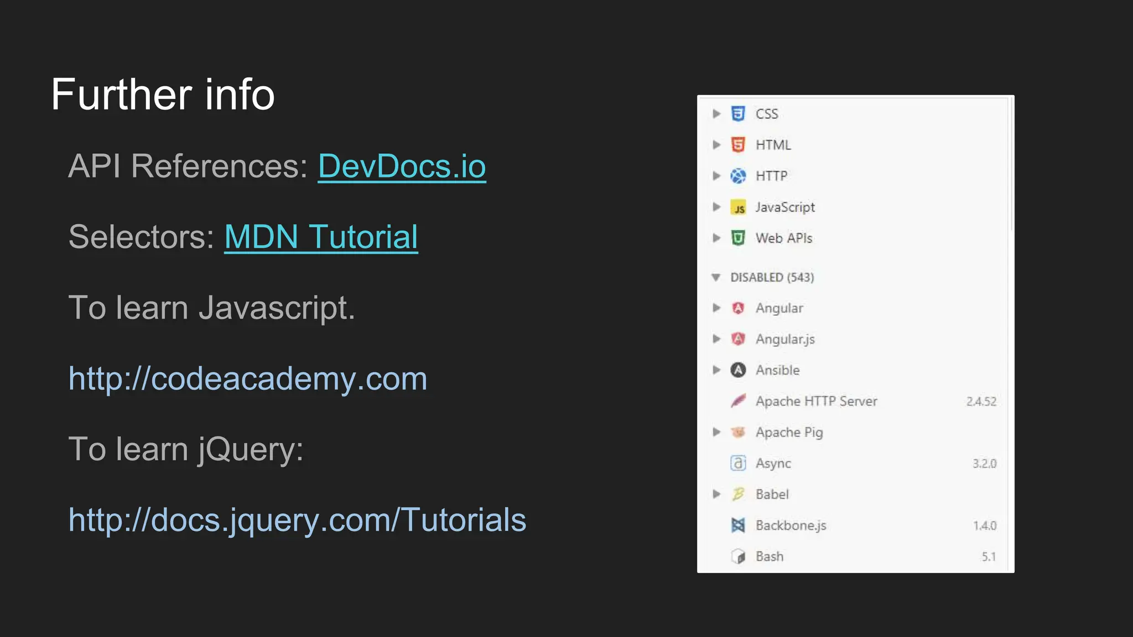The image size is (1133, 637).
Task: Click the green Web APIs icon
Action: tap(738, 238)
